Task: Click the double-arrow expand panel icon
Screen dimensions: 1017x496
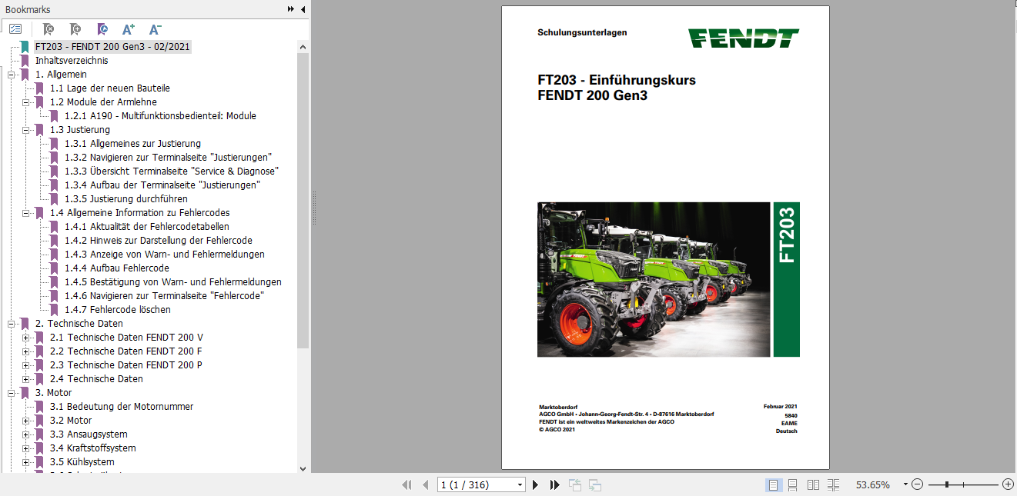Action: 291,9
